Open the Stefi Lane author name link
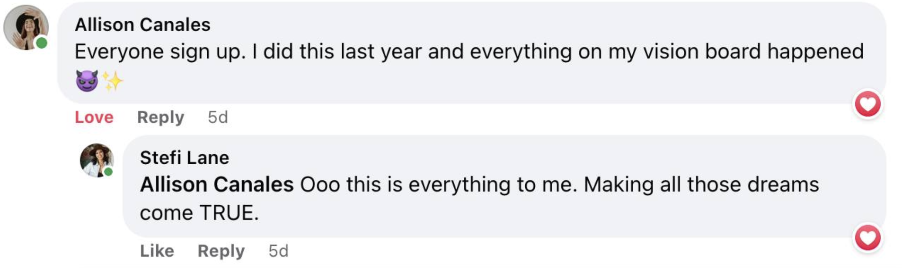Image resolution: width=902 pixels, height=268 pixels. click(184, 158)
